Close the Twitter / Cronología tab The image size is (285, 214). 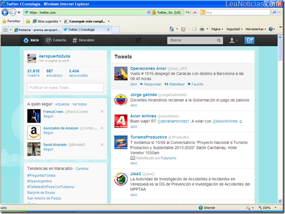108,29
